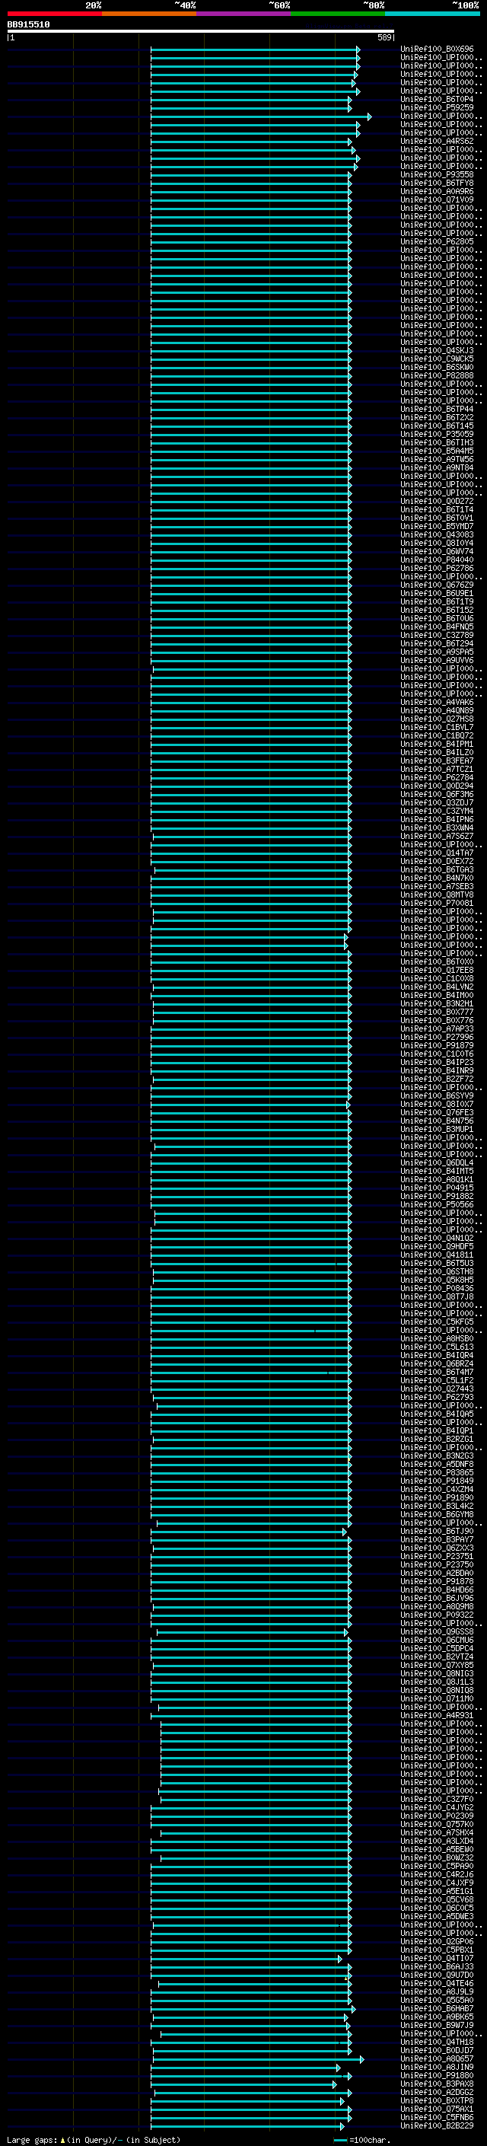Image resolution: width=487 pixels, height=2146 pixels.
Task: Click the white query sequence bar
Action: tap(201, 32)
